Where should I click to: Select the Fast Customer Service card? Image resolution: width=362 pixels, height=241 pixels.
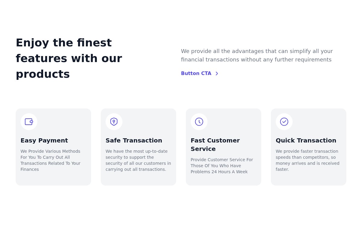224,147
